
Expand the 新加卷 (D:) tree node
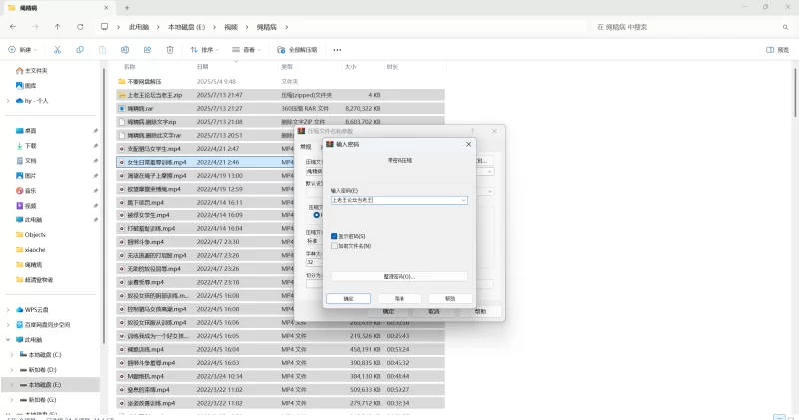pos(12,370)
